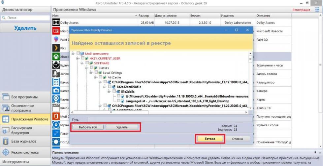Collapse the SOFTWARE tree node
The height and width of the screenshot is (166, 323).
(82, 63)
